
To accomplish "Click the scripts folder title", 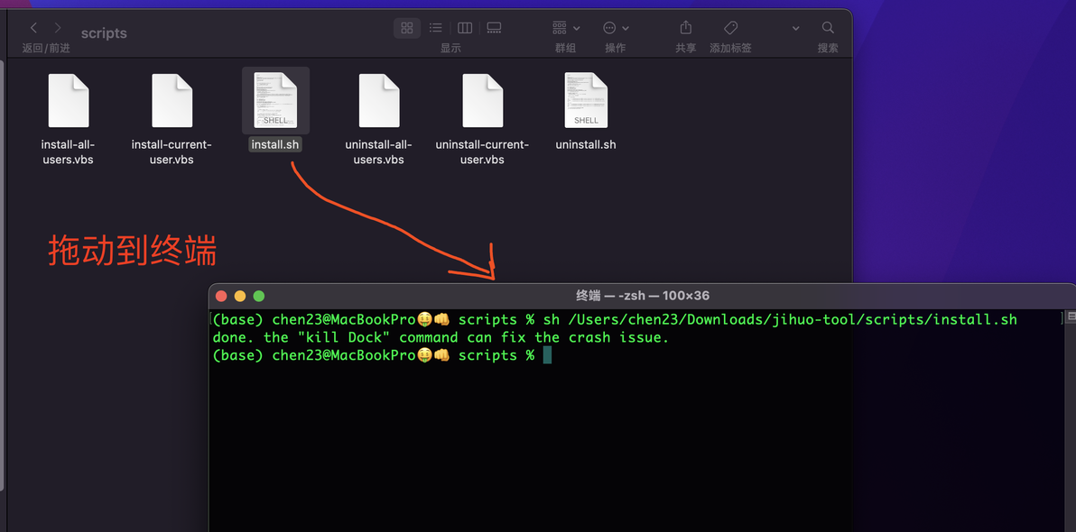I will click(x=104, y=33).
